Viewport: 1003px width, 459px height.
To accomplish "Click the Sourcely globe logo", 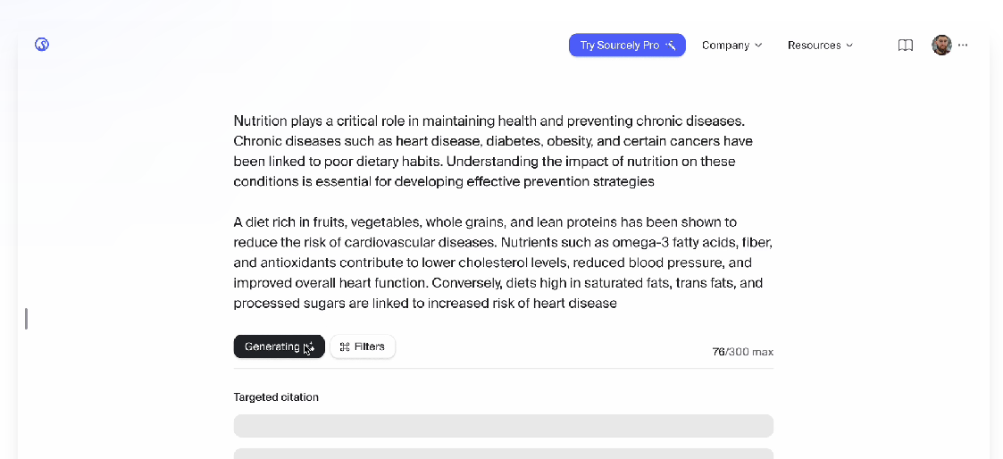I will 42,45.
